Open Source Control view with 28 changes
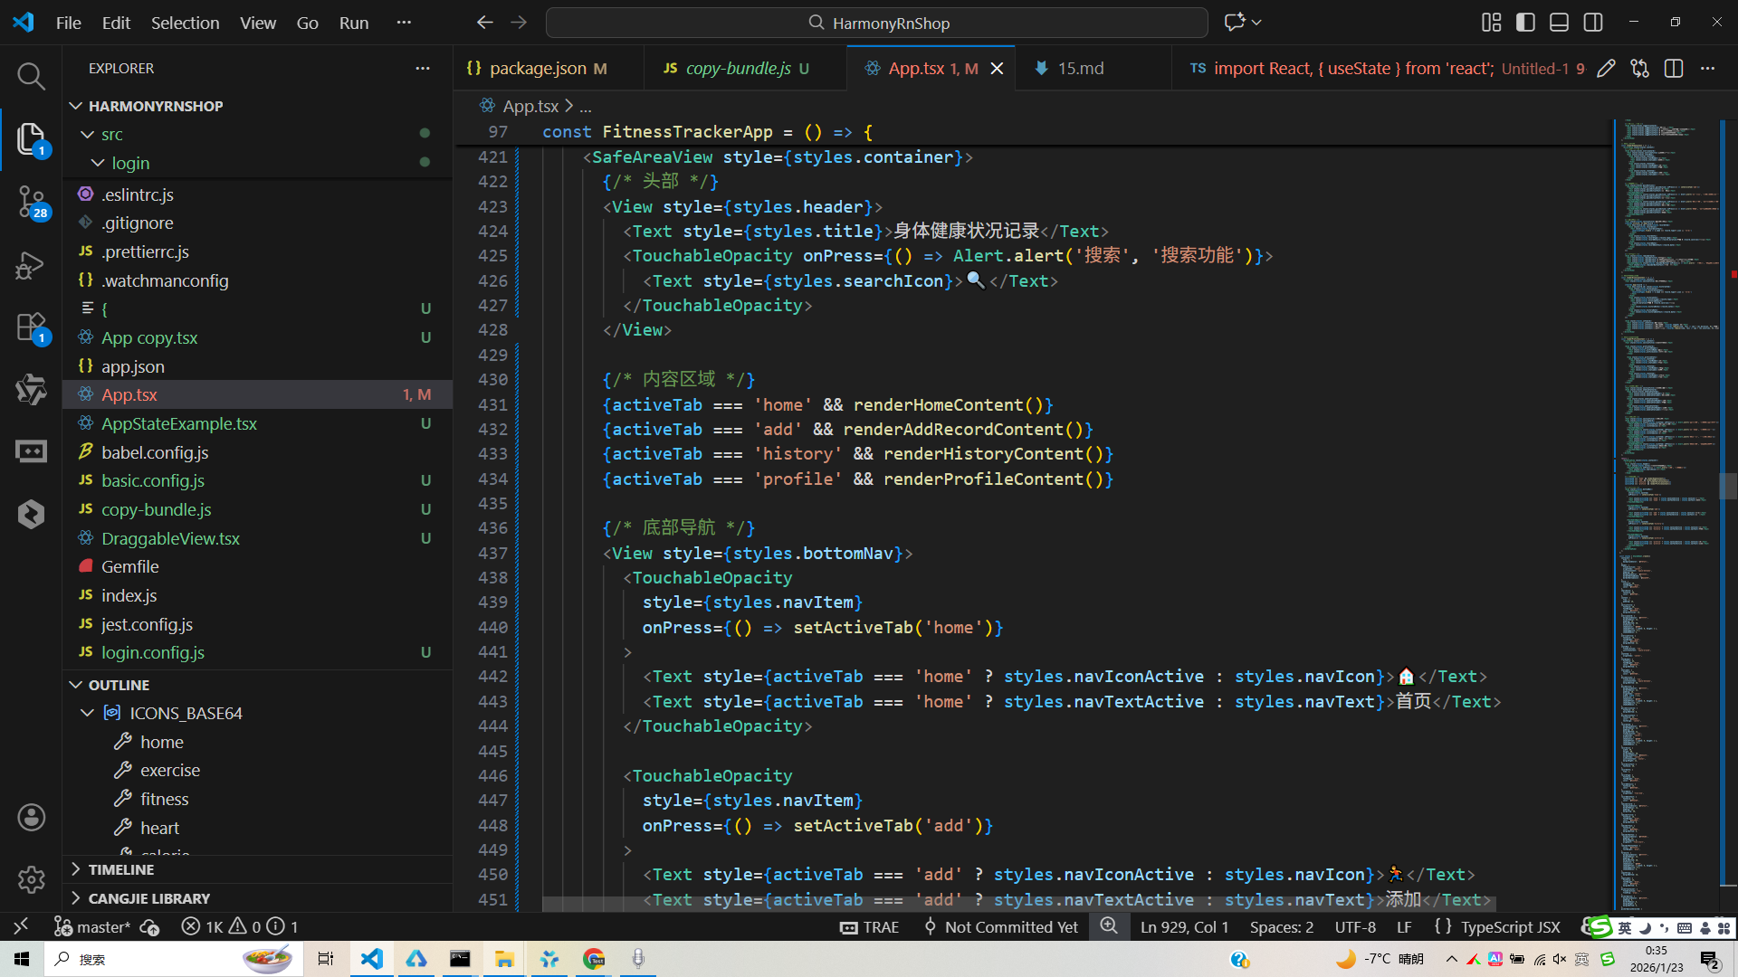 click(x=31, y=201)
